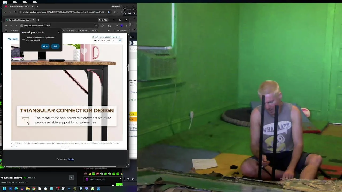Open File Explorer from the taskbar
The image size is (342, 192).
click(28, 189)
